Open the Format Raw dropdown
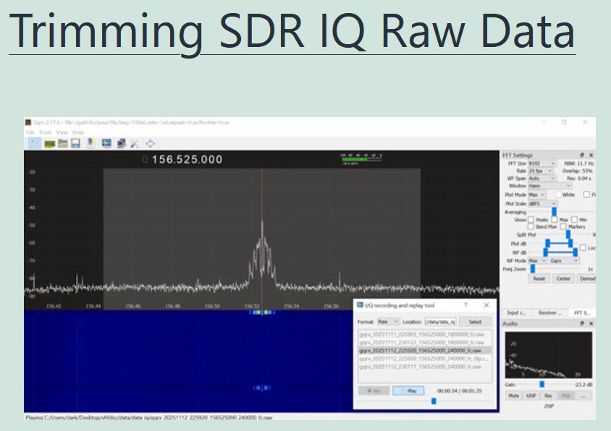611x431 pixels. [x=388, y=321]
